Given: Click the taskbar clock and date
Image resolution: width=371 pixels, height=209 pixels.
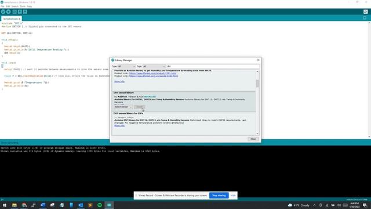Looking at the screenshot, I should pyautogui.click(x=354, y=205).
